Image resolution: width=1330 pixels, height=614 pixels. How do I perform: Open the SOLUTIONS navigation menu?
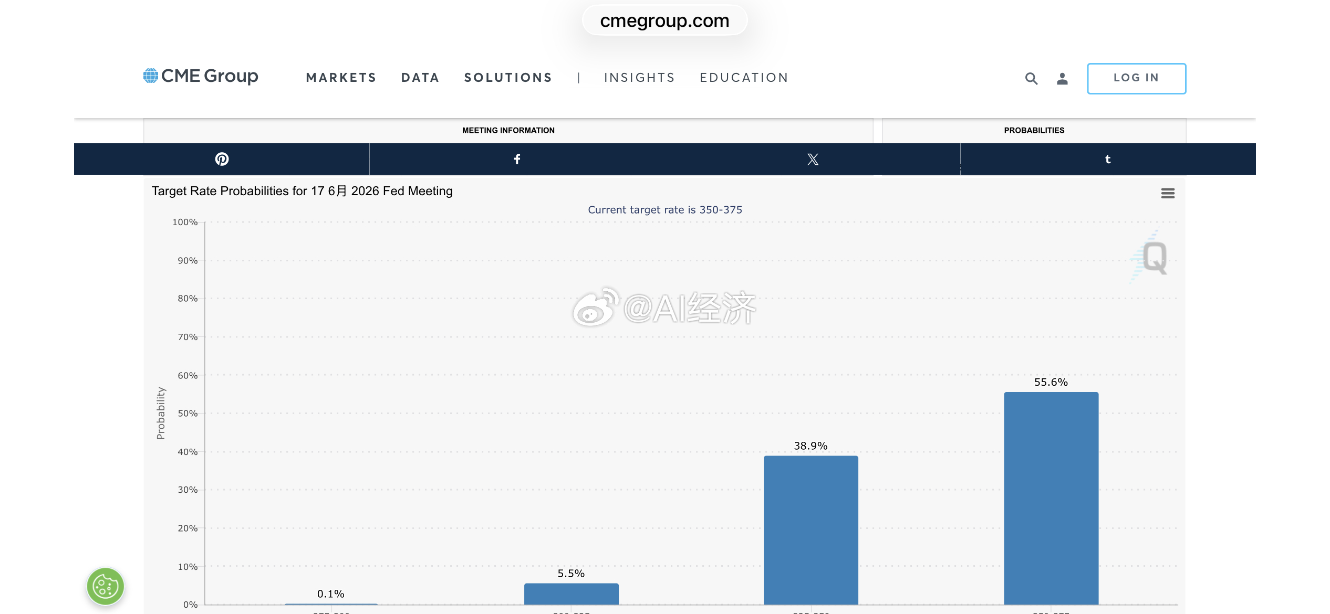pyautogui.click(x=508, y=78)
